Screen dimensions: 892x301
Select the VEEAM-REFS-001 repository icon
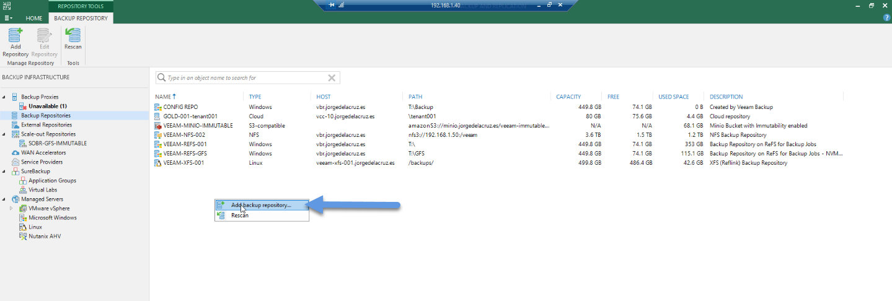[157, 144]
